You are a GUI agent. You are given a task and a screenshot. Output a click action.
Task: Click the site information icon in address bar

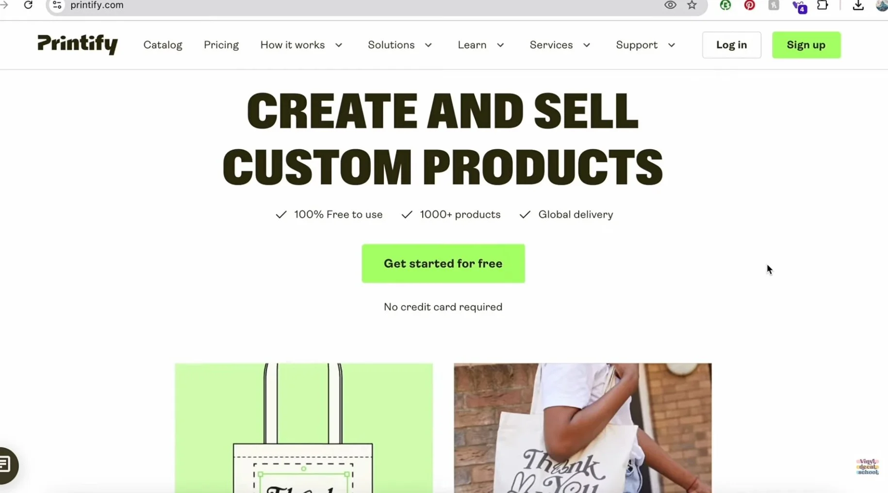pyautogui.click(x=57, y=5)
